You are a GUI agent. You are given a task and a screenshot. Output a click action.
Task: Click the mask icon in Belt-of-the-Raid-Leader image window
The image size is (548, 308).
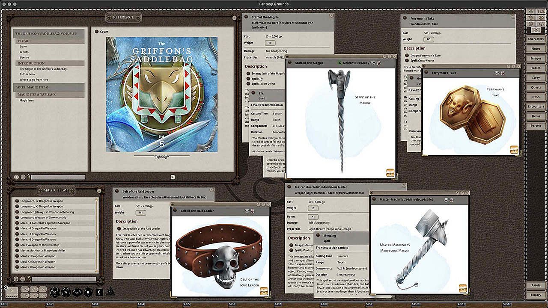point(247,211)
